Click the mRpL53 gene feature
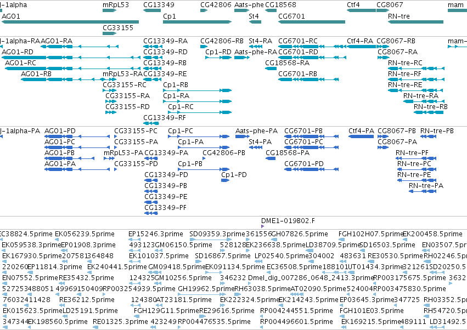 [x=109, y=10]
